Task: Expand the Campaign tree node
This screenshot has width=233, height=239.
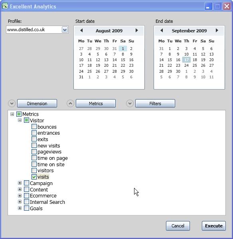Action: 20,183
